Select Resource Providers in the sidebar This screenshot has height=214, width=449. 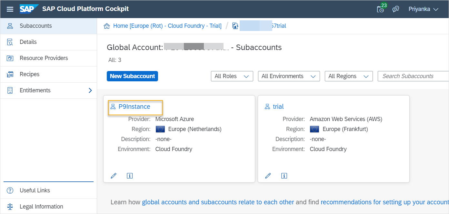[x=44, y=58]
